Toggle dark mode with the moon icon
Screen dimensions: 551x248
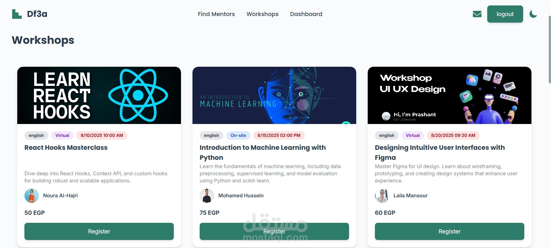click(533, 14)
